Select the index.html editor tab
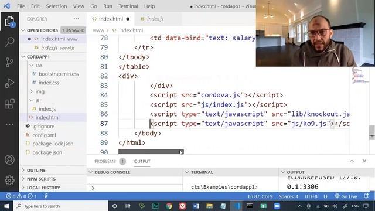This screenshot has width=375, height=211. point(111,19)
